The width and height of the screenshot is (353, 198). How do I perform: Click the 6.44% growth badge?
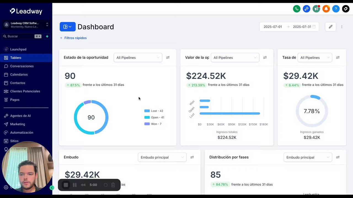pyautogui.click(x=292, y=85)
